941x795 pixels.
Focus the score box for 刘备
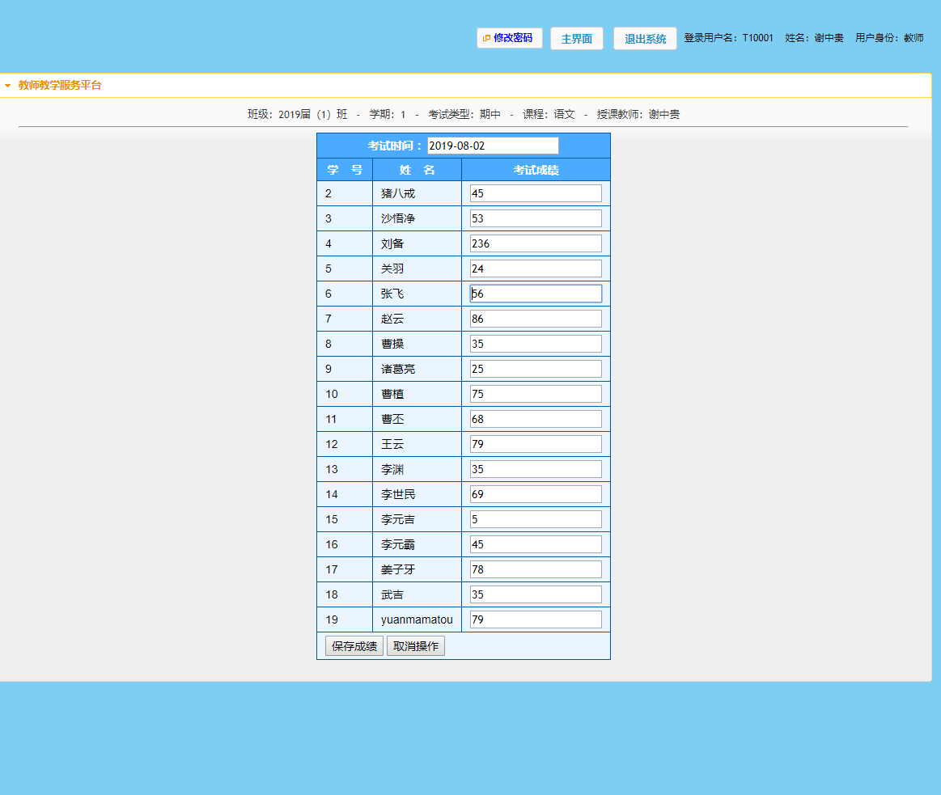536,243
